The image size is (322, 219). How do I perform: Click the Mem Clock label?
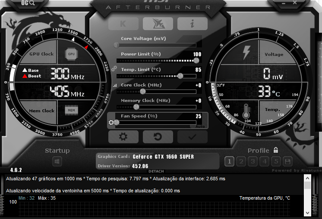42,111
